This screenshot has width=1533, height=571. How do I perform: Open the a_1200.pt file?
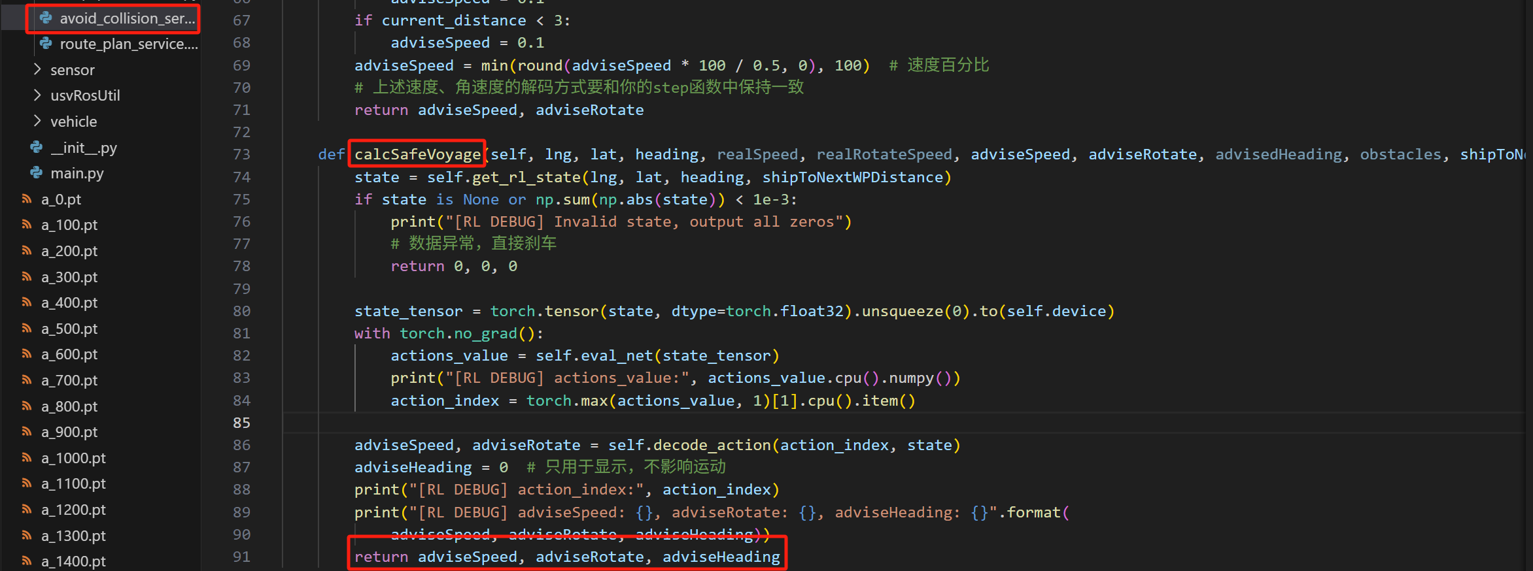pos(73,510)
